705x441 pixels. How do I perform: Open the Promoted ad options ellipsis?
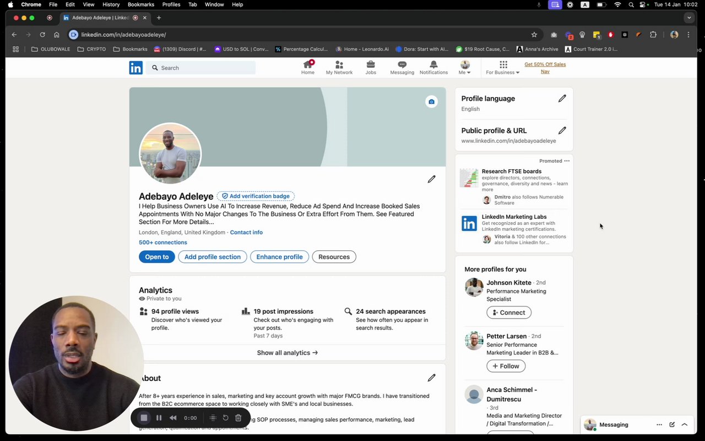point(567,161)
